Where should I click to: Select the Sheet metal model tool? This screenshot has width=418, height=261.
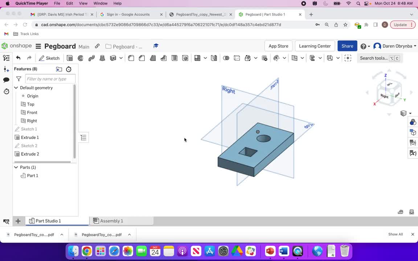pos(312,58)
